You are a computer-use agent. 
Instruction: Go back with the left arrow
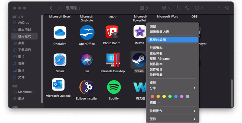coord(51,8)
